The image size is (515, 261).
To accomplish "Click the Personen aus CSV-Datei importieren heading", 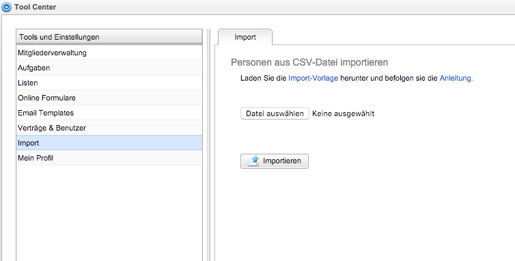I will (309, 62).
